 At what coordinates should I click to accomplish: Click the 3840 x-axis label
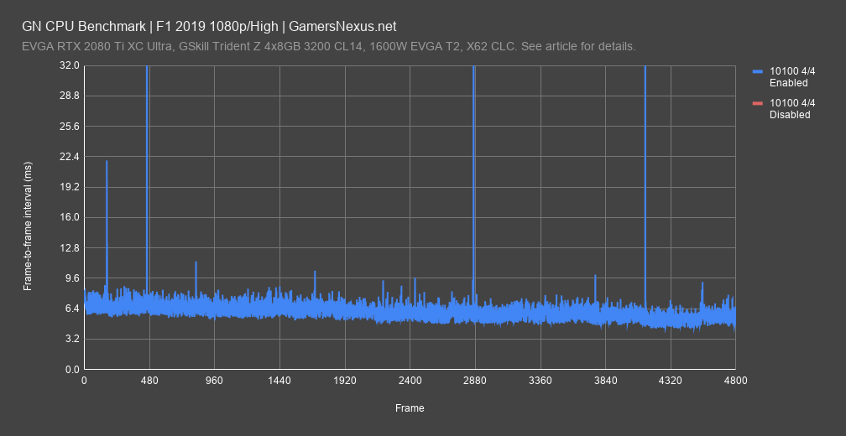click(x=605, y=380)
